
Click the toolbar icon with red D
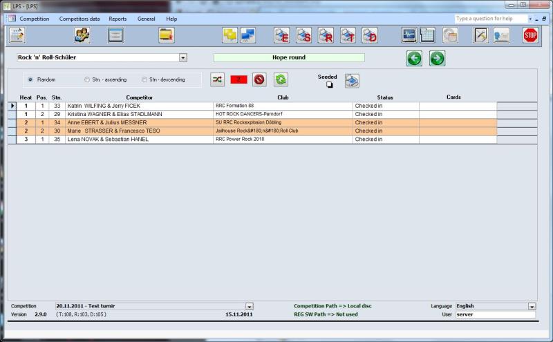pos(370,35)
